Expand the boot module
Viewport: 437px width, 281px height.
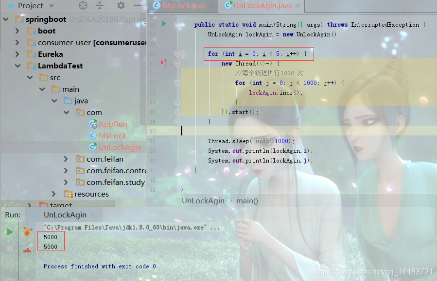point(17,31)
